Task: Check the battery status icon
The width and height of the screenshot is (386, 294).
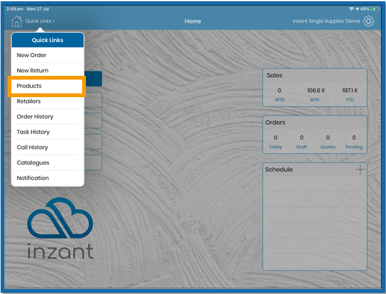Action: (375, 9)
